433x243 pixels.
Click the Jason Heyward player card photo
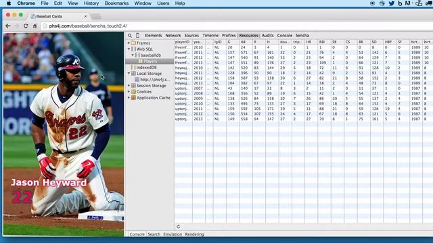click(x=64, y=134)
